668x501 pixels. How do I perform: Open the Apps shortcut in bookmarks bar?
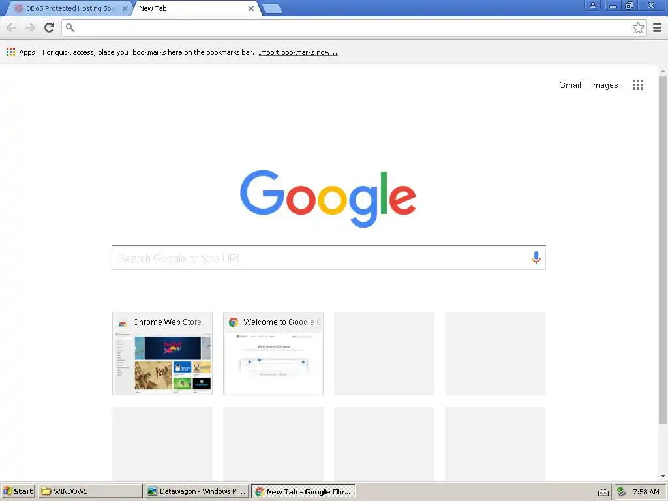20,52
